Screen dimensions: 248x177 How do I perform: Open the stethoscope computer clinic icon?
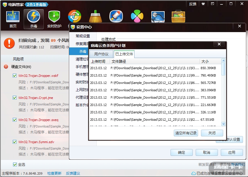tap(158, 17)
